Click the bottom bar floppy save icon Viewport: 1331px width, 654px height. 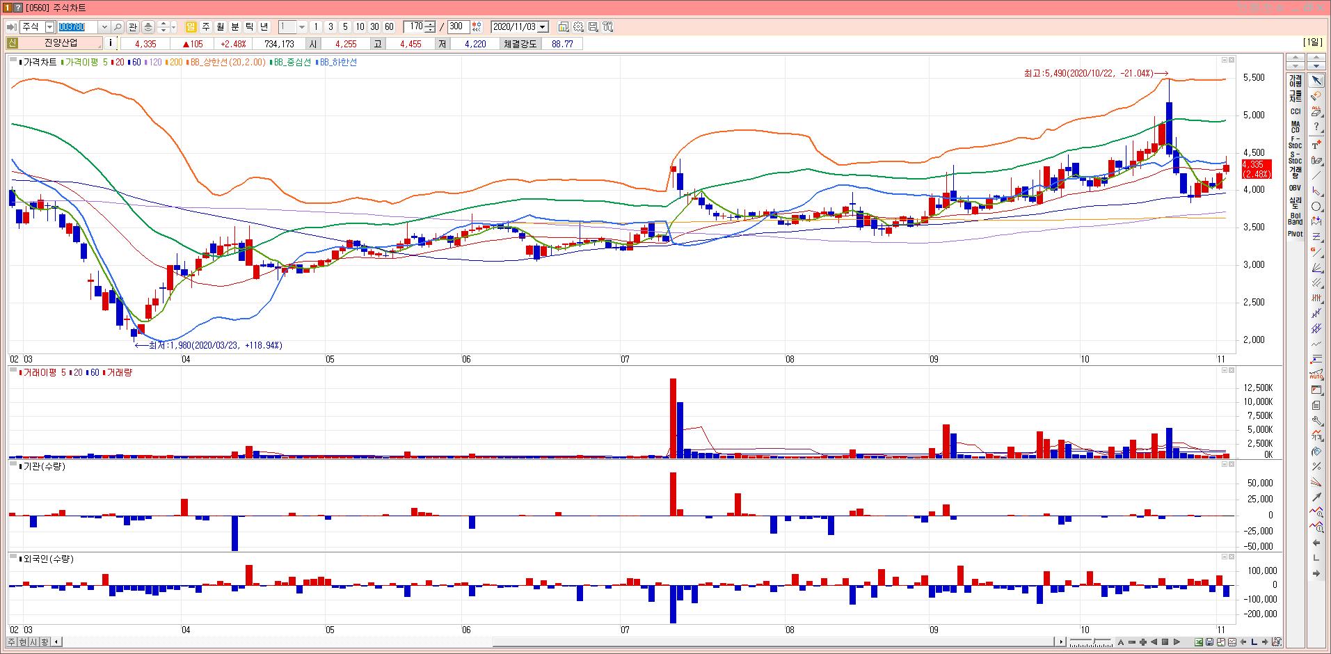click(x=1210, y=641)
